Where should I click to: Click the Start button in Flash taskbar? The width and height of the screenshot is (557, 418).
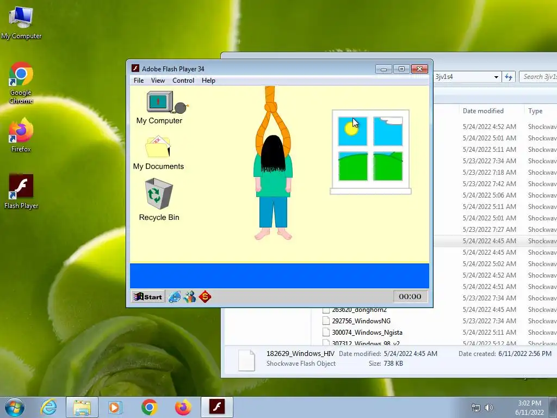148,297
